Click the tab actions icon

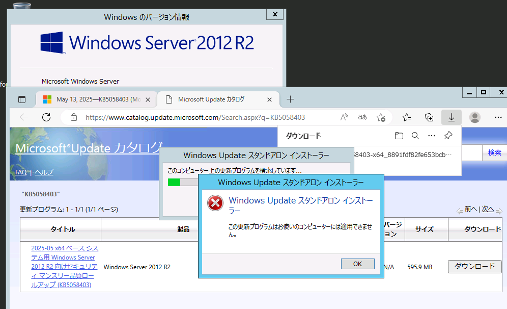21,99
